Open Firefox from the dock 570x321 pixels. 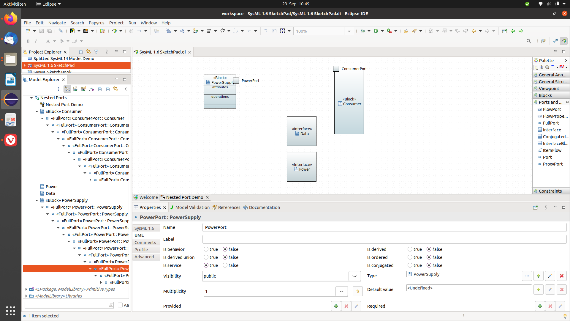[11, 18]
